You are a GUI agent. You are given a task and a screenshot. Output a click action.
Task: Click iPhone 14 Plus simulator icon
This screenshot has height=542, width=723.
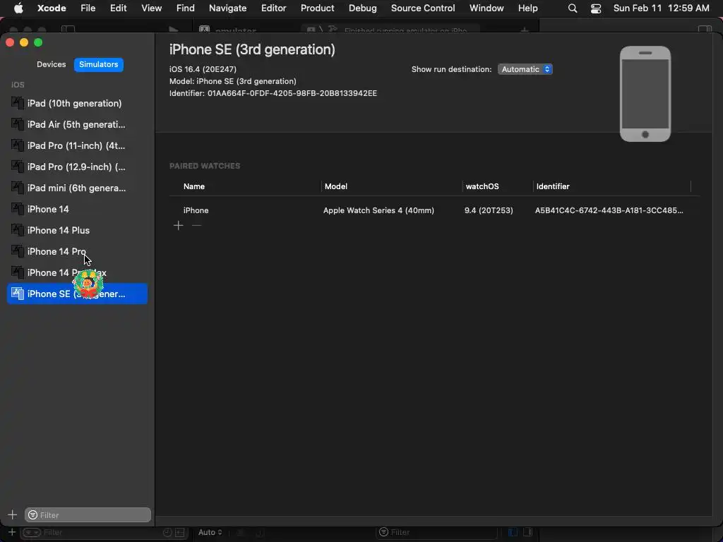(x=18, y=230)
